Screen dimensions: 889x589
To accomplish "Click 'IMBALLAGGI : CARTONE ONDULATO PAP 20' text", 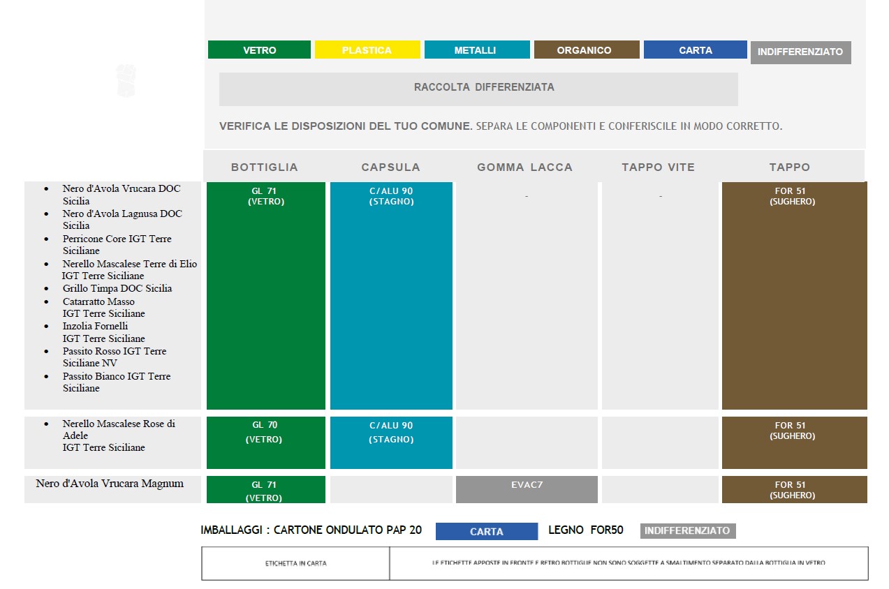I will [x=311, y=530].
